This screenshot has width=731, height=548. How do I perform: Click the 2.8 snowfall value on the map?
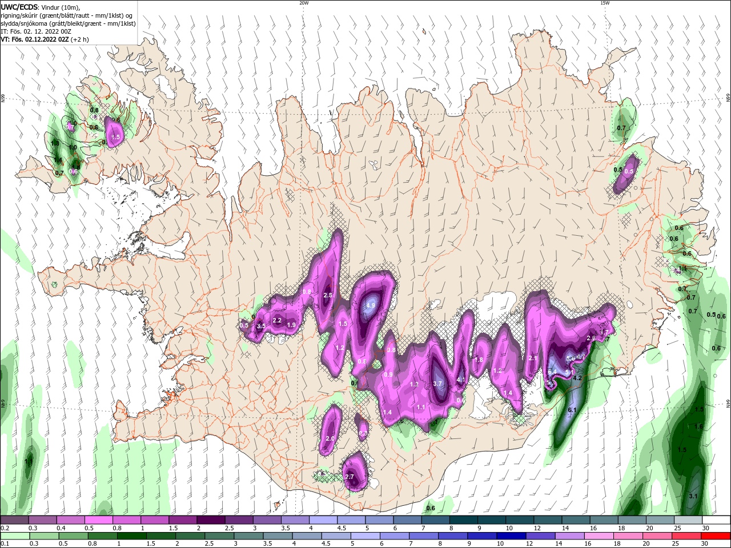pos(328,295)
